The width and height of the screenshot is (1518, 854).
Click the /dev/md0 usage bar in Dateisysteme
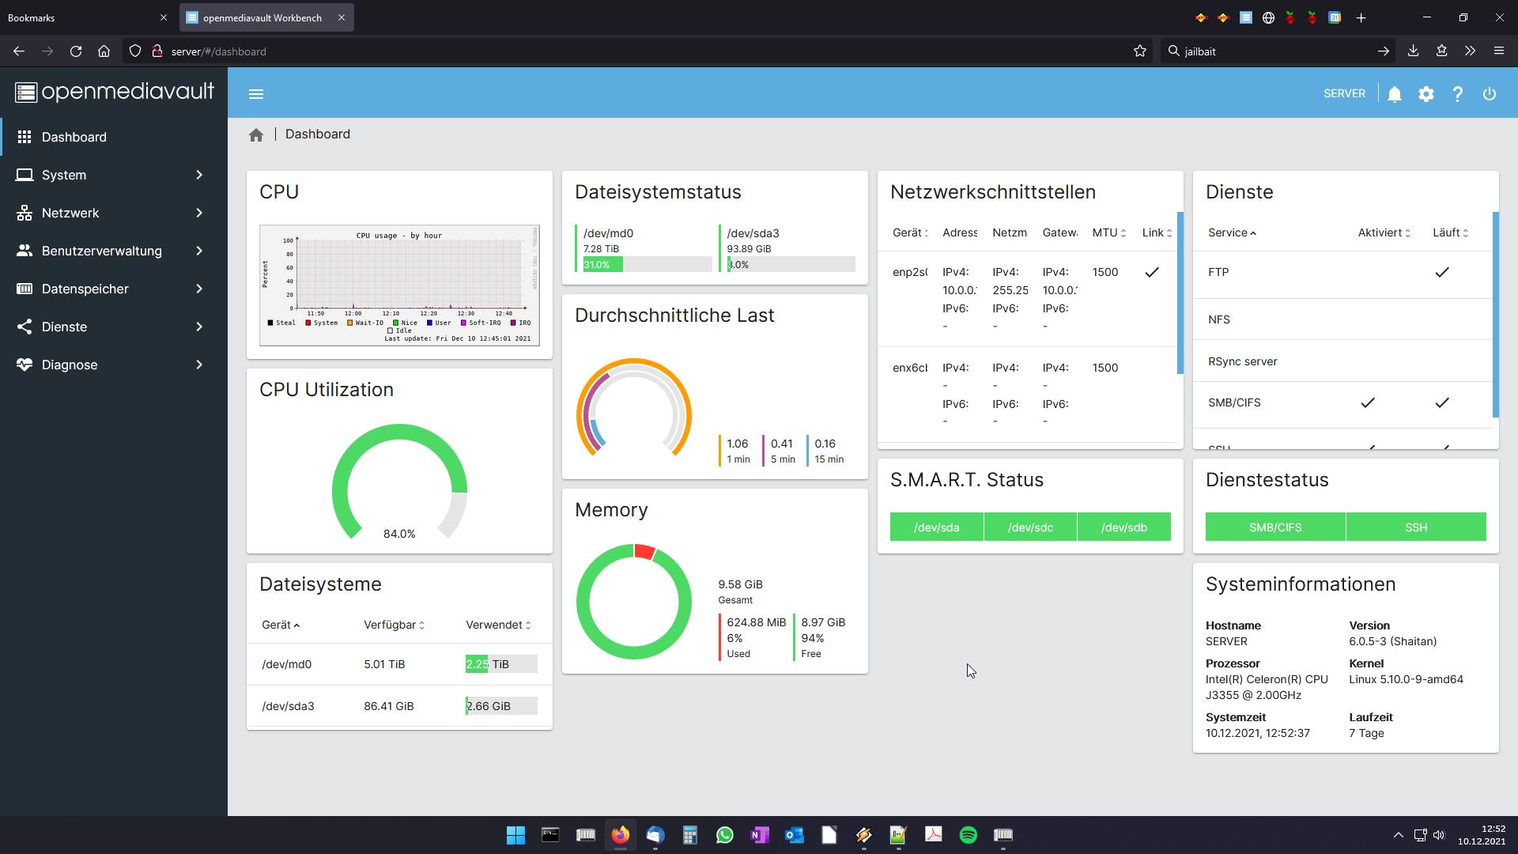501,664
